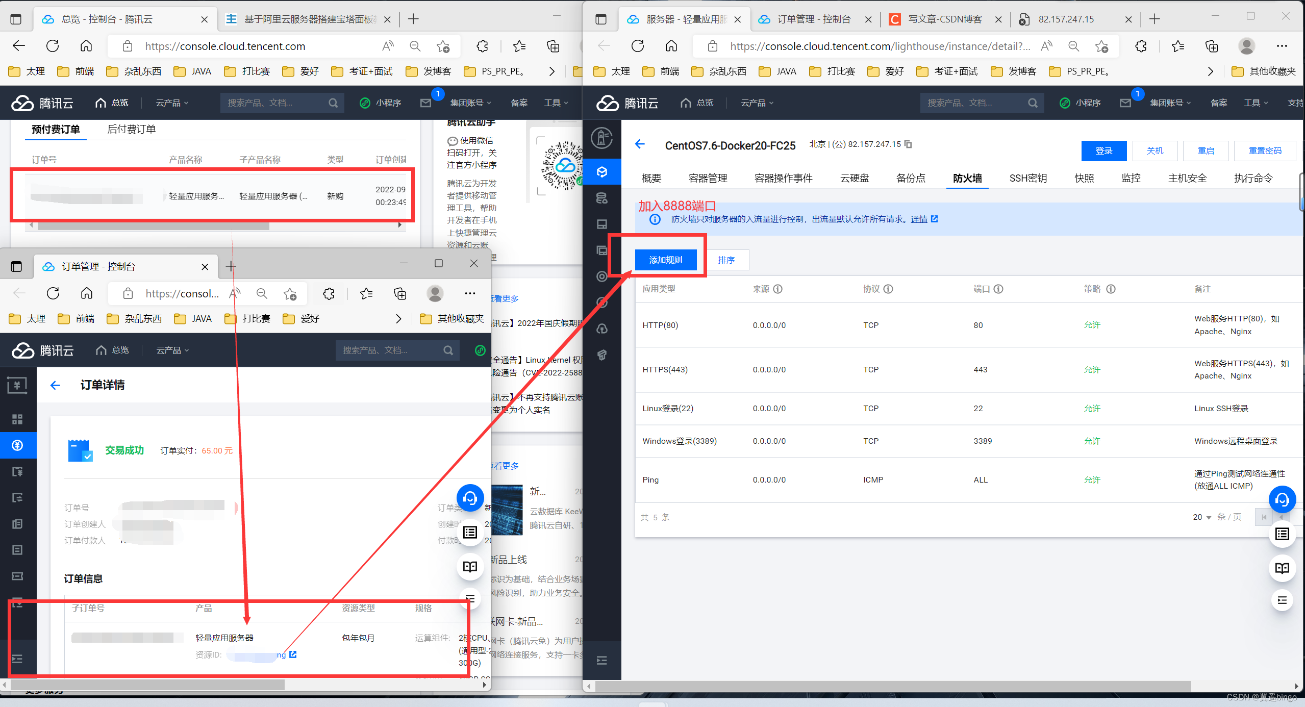Viewport: 1305px width, 707px height.
Task: Click the horizontal scrollbar at bottom of right window
Action: (893, 686)
